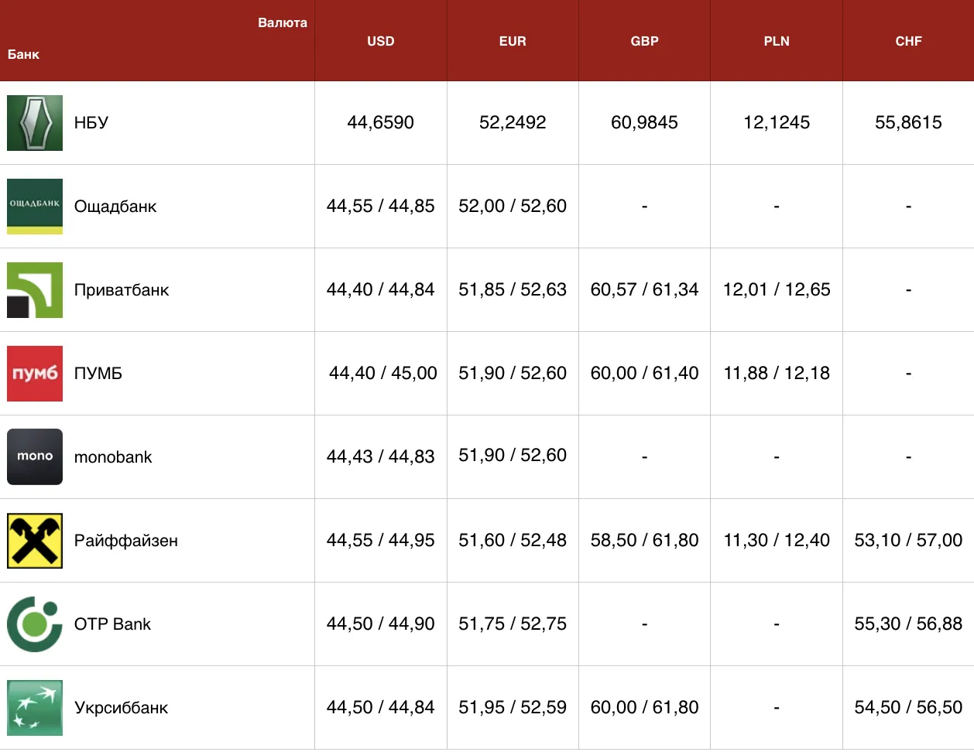Viewport: 974px width, 752px height.
Task: Click Приватбанк USD rate 44,40 / 44,84
Action: pyautogui.click(x=381, y=289)
